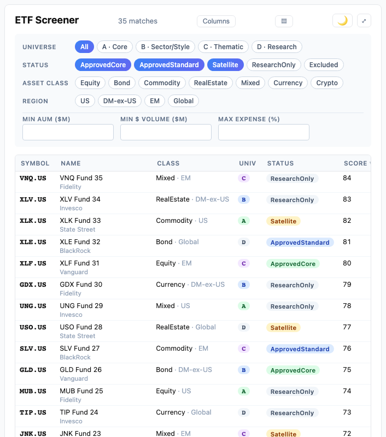Sort by the Class column header
The width and height of the screenshot is (386, 437).
pos(168,163)
